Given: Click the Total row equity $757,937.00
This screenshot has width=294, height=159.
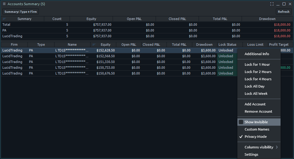Looking at the screenshot, I should click(x=102, y=25).
